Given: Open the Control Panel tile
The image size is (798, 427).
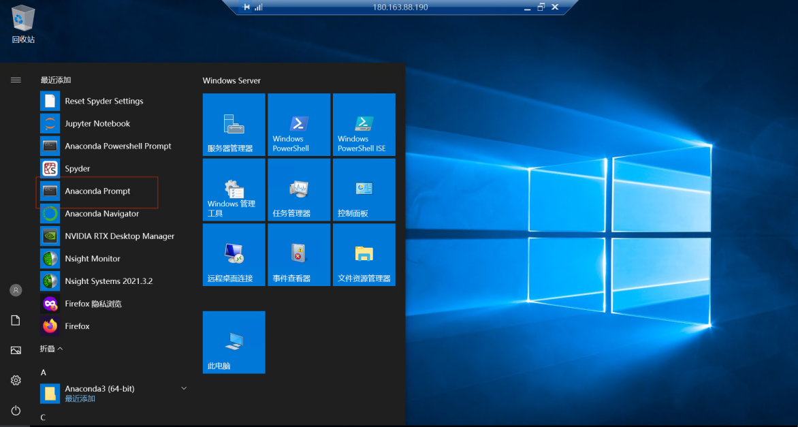Looking at the screenshot, I should 364,190.
